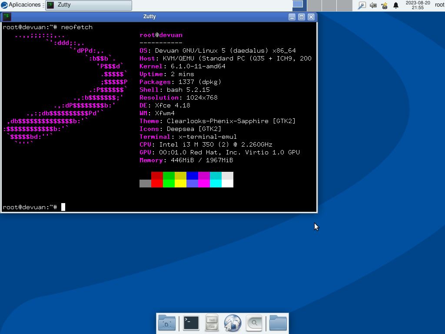Viewport: 445px width, 334px height.
Task: Open application finder in the dock
Action: click(254, 323)
